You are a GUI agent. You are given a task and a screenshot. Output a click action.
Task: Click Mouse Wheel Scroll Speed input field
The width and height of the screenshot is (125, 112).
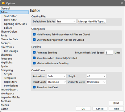pos(109,53)
